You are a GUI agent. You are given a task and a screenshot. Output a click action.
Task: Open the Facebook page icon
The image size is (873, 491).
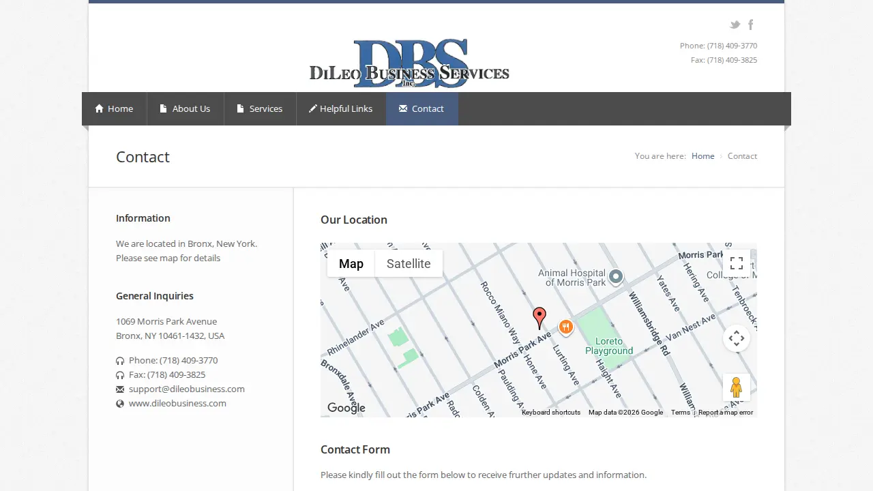751,25
